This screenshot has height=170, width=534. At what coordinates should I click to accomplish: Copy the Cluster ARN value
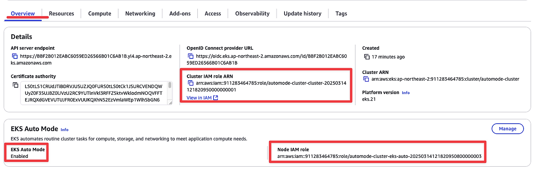366,79
